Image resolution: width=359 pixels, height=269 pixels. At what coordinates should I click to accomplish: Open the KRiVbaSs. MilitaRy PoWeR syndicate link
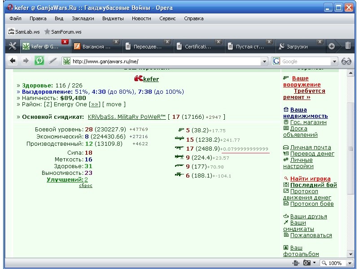tap(127, 117)
